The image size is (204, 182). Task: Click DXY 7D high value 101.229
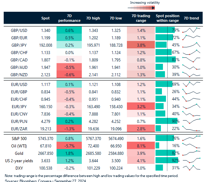click(93, 168)
